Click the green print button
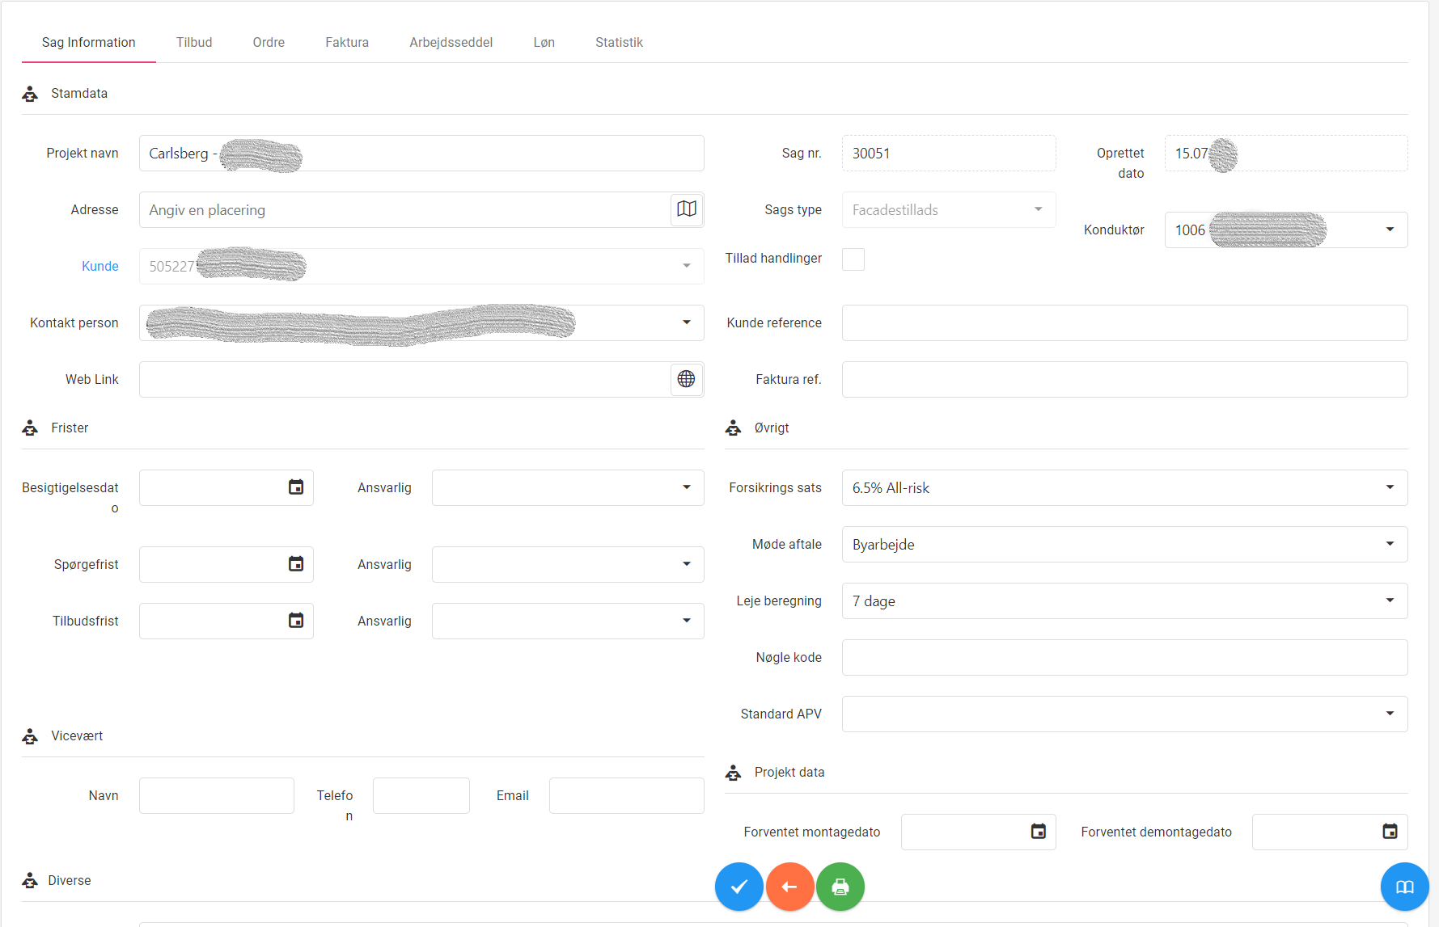This screenshot has width=1439, height=927. pos(840,887)
